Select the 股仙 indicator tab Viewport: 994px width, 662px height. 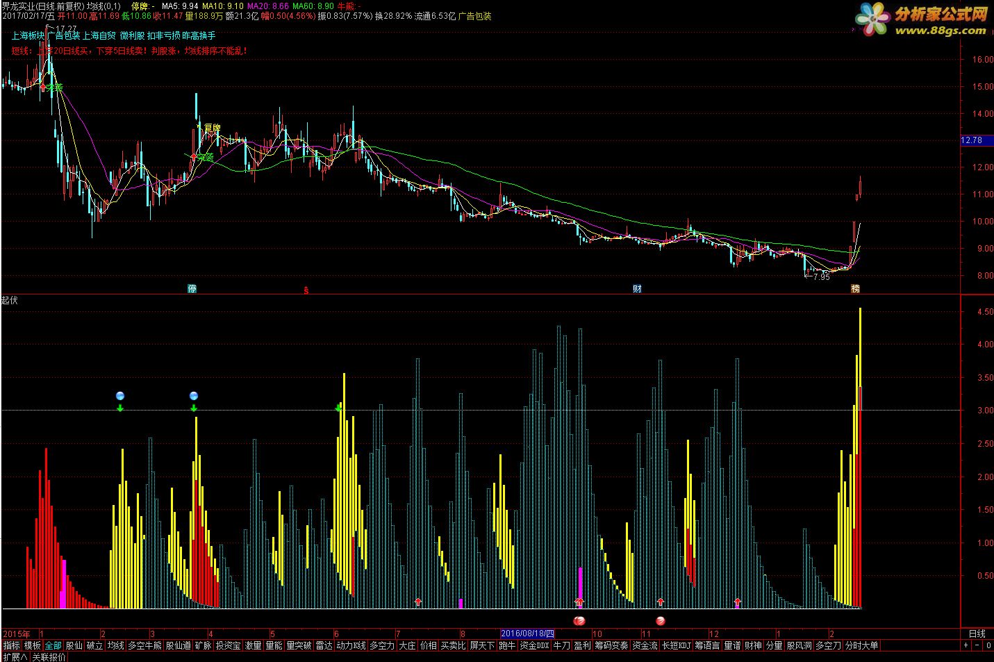74,645
